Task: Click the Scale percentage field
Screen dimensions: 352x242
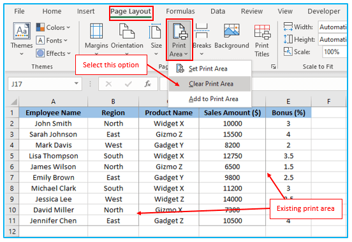Action: tap(335, 52)
